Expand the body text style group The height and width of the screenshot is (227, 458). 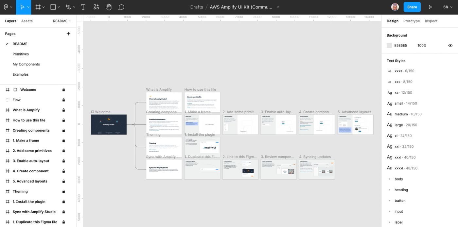point(389,179)
